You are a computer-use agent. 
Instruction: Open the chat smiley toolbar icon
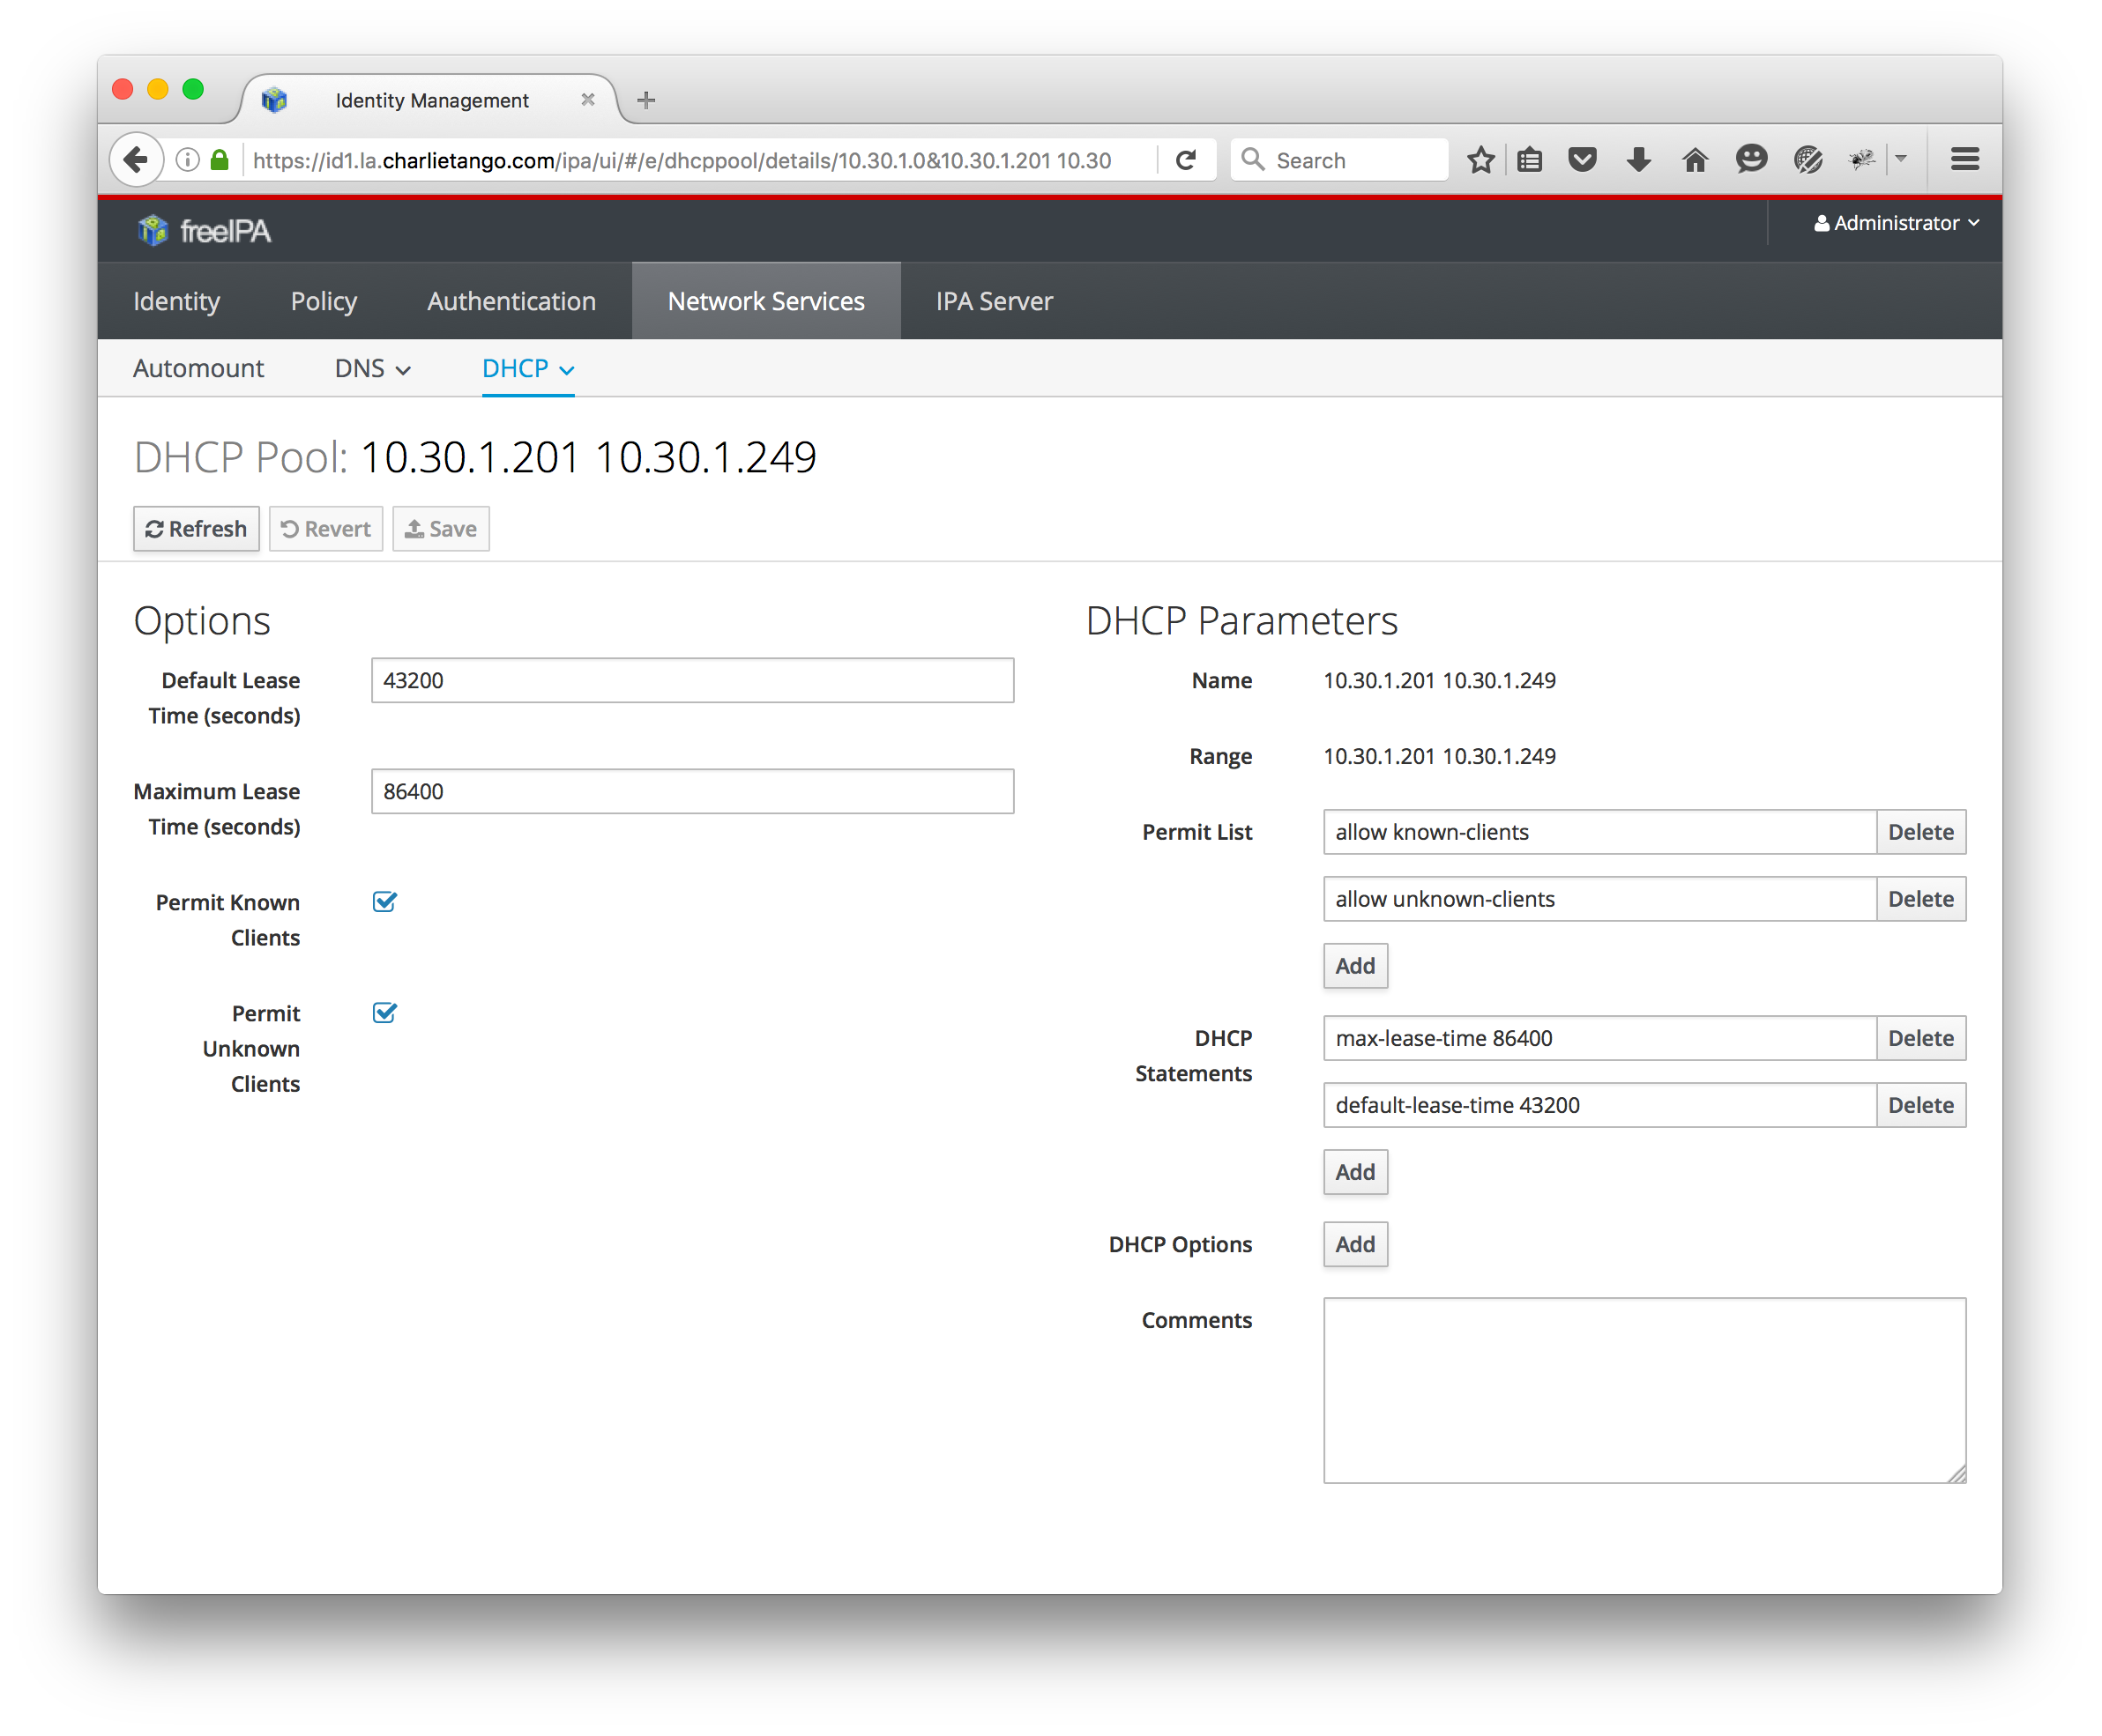pyautogui.click(x=1751, y=160)
